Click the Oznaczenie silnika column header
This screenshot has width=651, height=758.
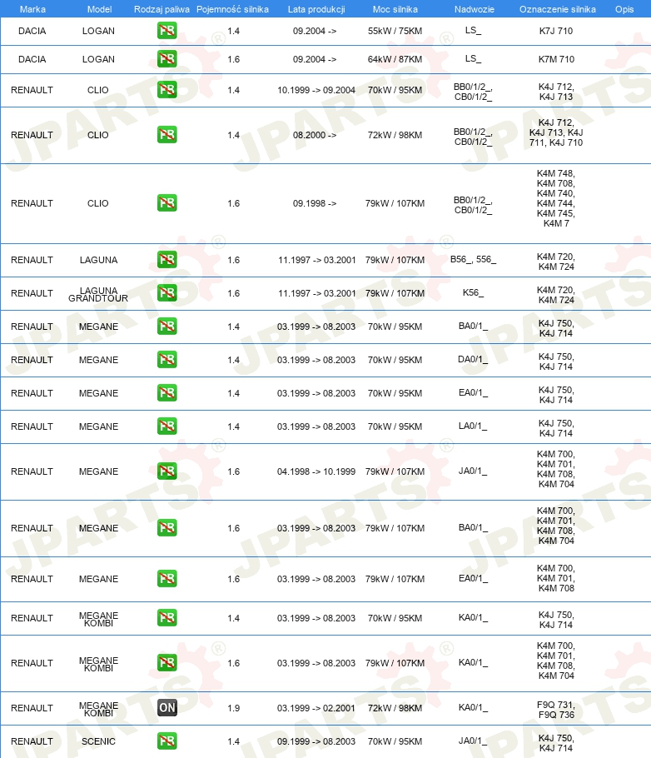(557, 9)
